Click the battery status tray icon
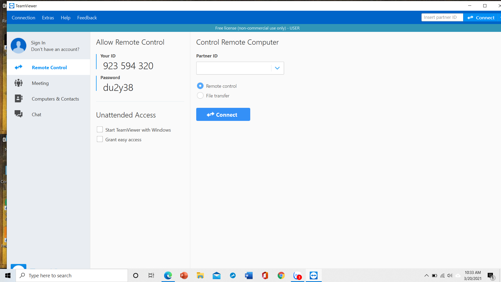The width and height of the screenshot is (501, 282). pos(434,275)
